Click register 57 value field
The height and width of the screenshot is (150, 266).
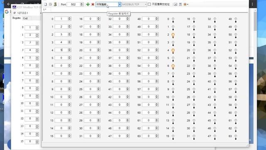[x=149, y=89]
